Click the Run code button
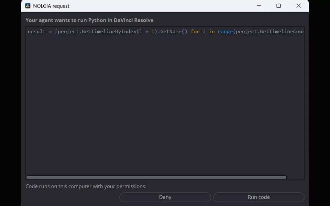 pyautogui.click(x=258, y=197)
